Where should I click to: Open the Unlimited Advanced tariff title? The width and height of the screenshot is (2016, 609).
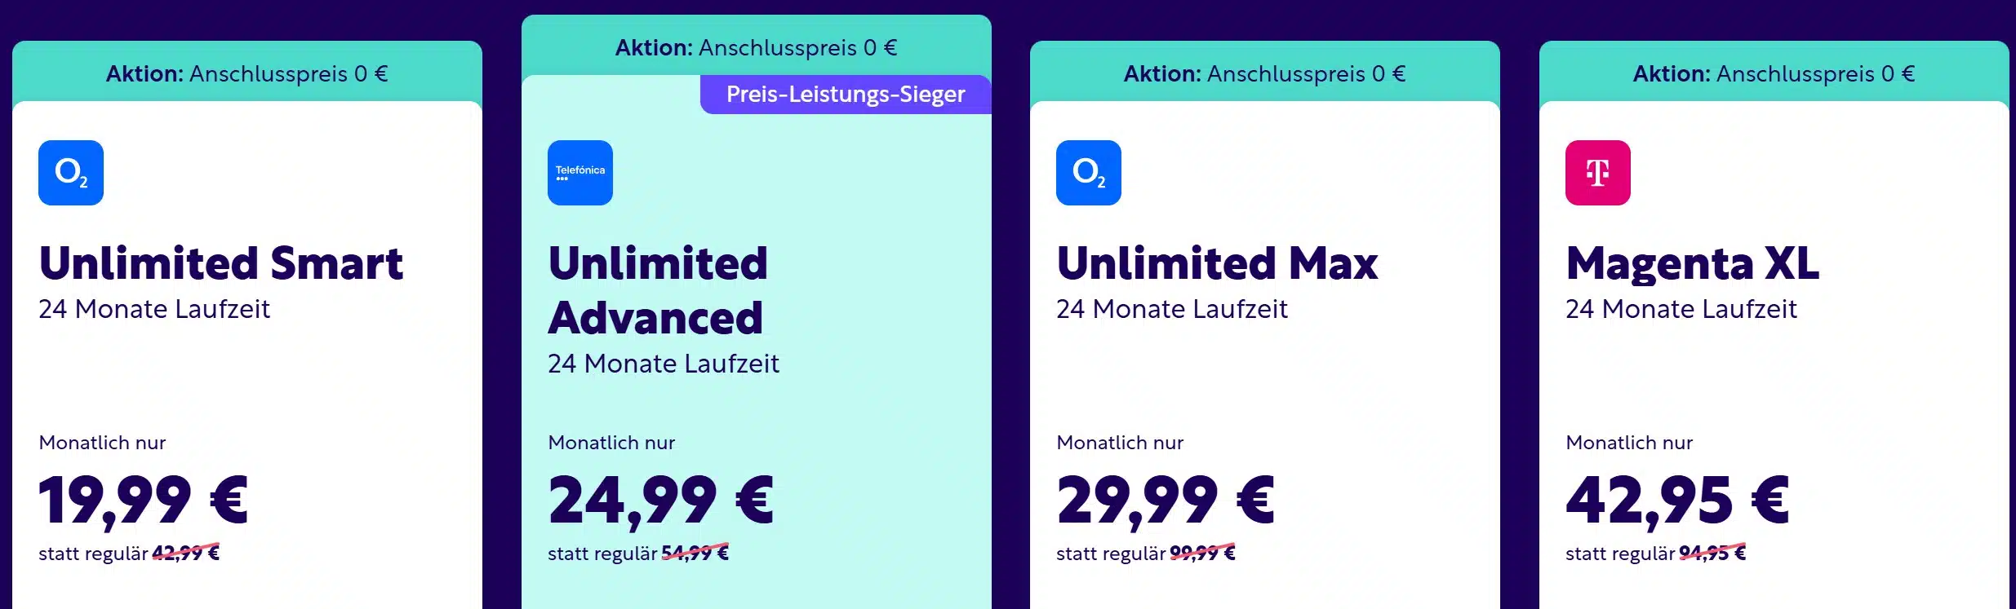click(x=658, y=290)
